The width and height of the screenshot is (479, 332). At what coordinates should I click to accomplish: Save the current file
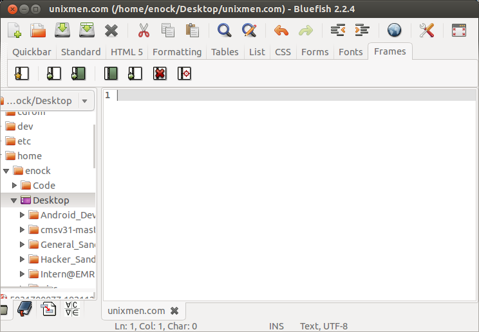pos(62,30)
